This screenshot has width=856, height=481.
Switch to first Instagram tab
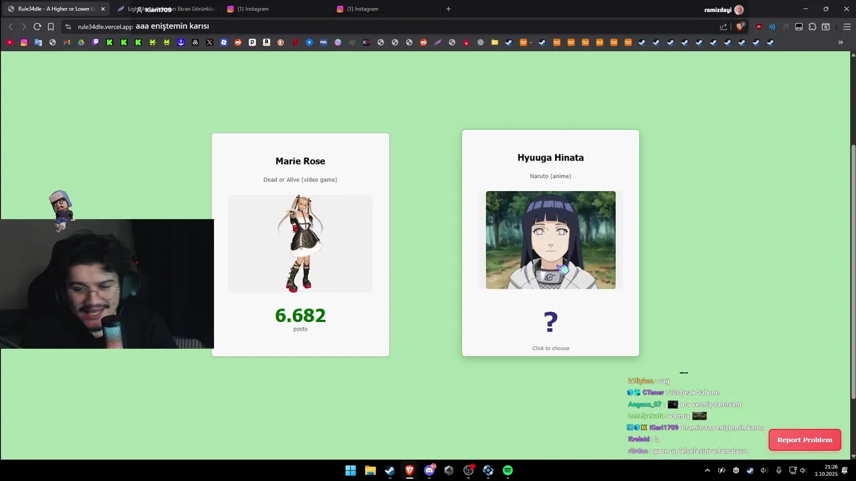click(275, 9)
